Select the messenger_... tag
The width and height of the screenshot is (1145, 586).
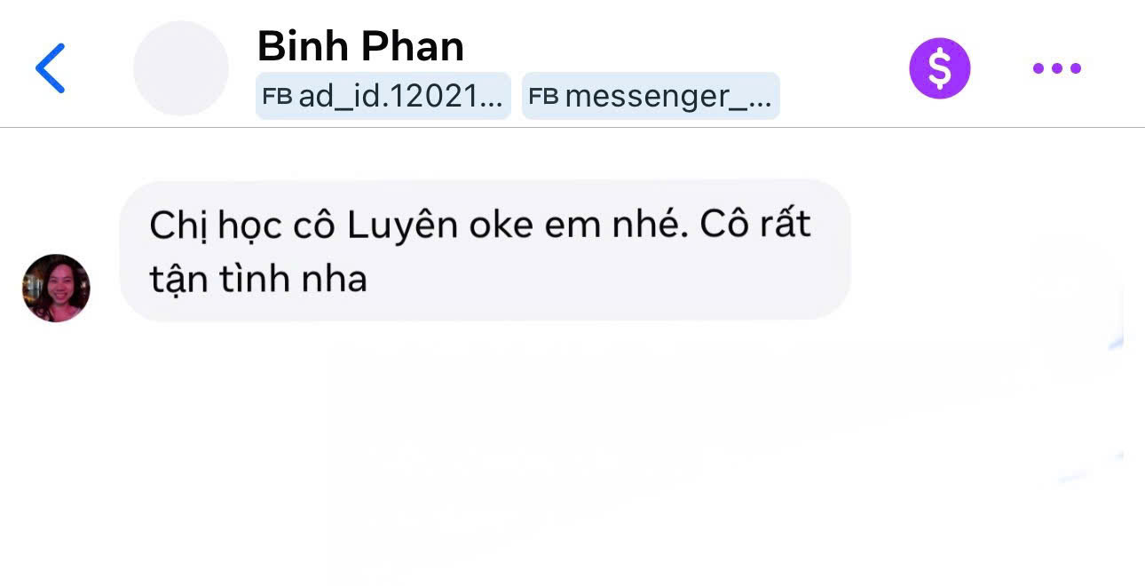pos(651,96)
